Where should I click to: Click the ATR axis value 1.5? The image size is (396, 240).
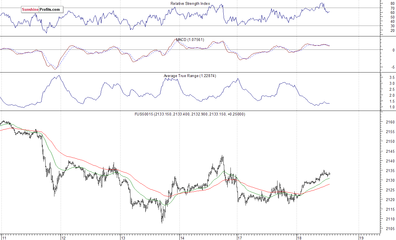[x=392, y=101]
